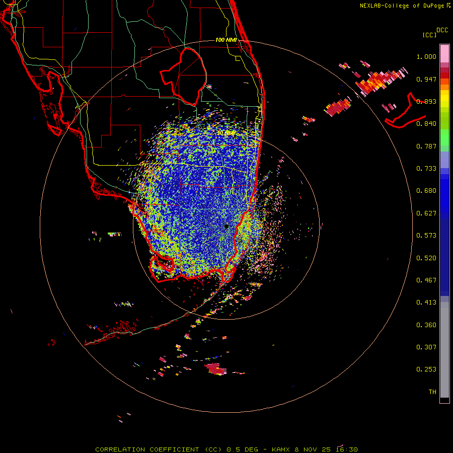The width and height of the screenshot is (453, 453).
Task: Click the black KAMX radar site dot
Action: tap(226, 226)
